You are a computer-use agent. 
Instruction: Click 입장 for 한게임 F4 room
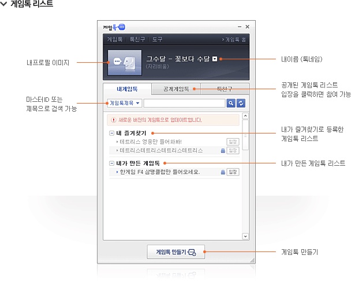[233, 172]
